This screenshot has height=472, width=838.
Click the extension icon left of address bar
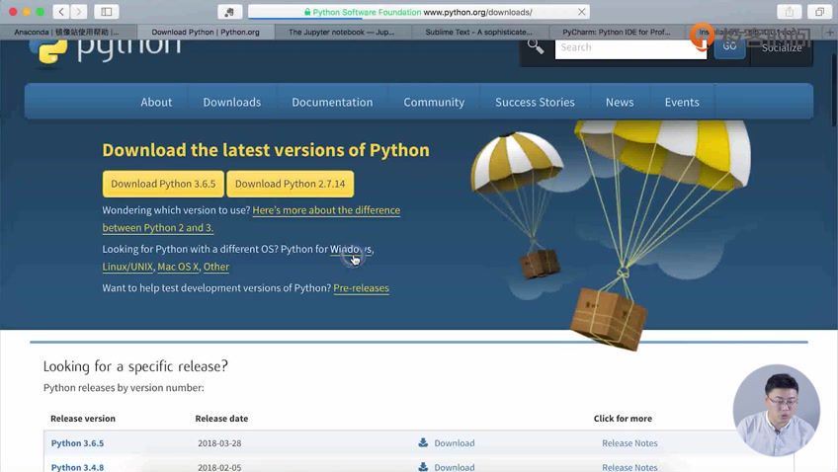(230, 11)
